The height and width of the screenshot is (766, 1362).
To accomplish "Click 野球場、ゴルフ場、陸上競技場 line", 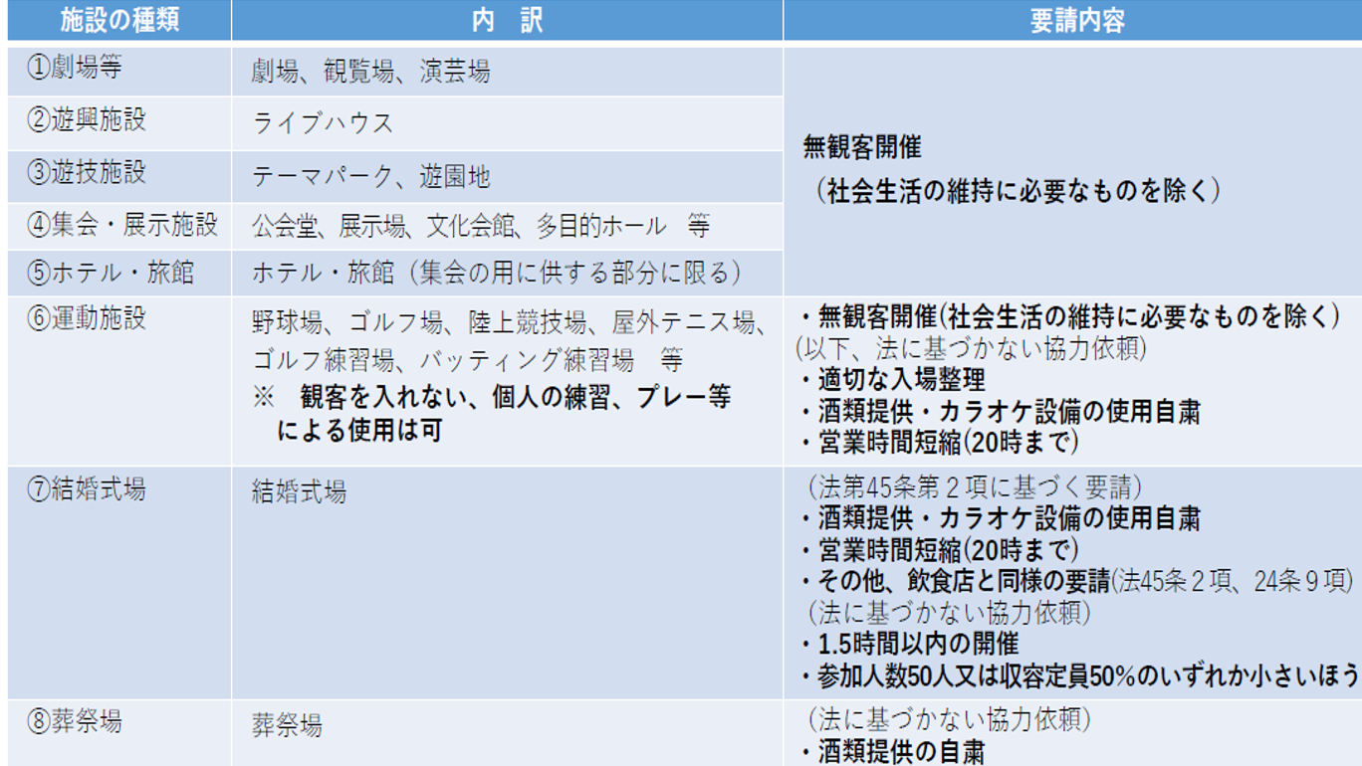I will (509, 323).
